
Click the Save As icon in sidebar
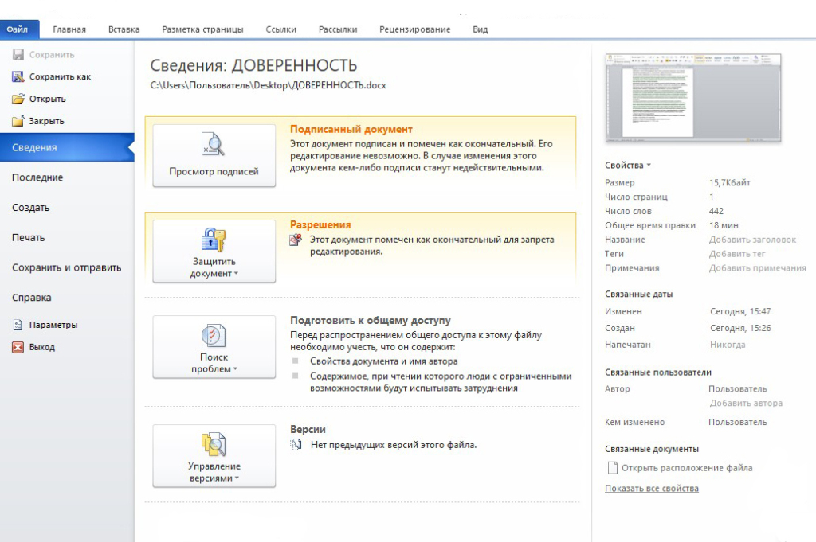pos(18,77)
